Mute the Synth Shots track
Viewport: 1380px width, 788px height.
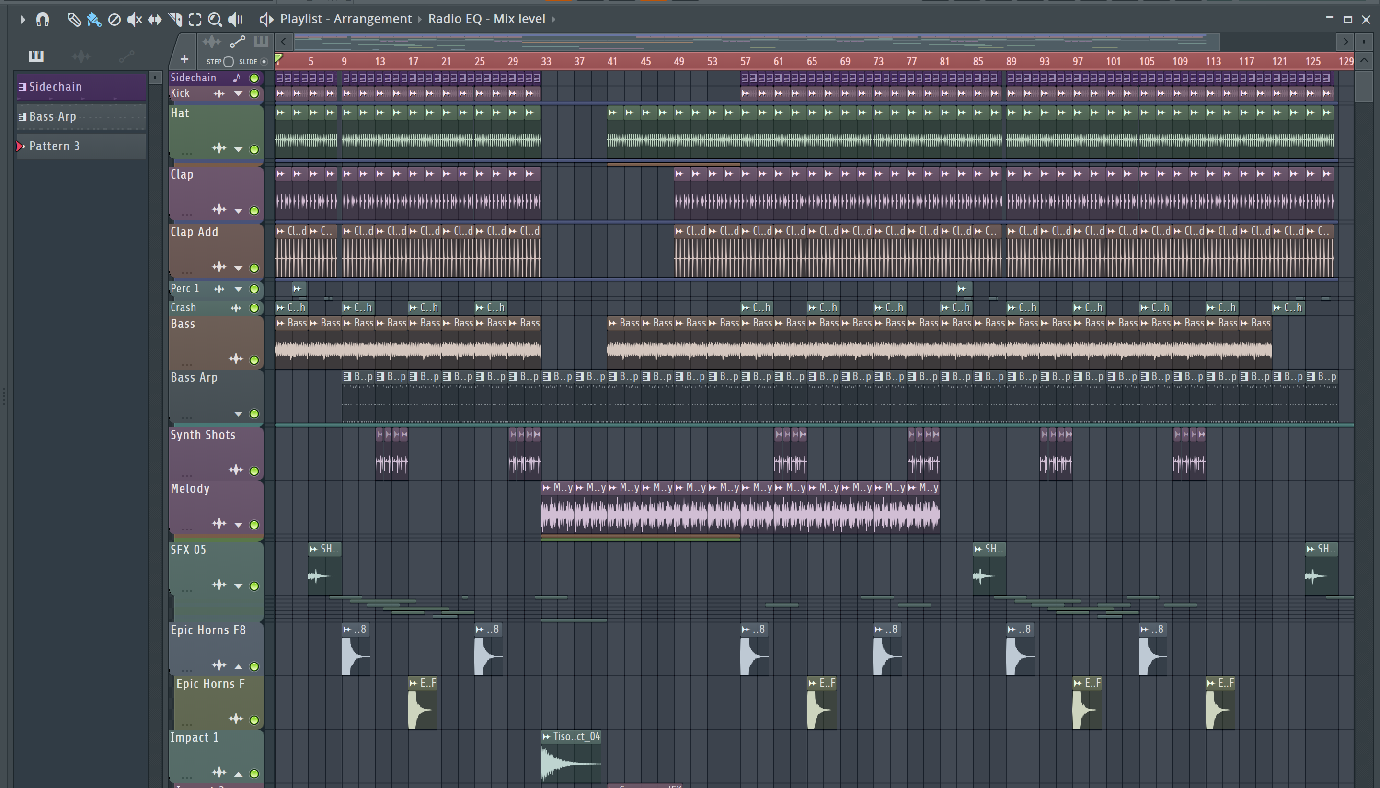(254, 471)
